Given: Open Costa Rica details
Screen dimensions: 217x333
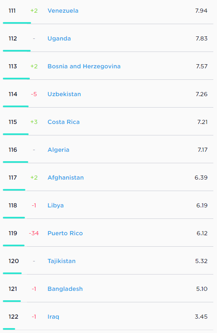Looking at the screenshot, I should (63, 122).
